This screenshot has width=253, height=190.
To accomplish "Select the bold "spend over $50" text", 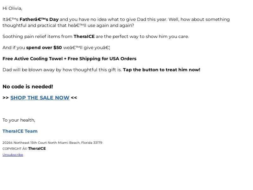I will coord(44,48).
